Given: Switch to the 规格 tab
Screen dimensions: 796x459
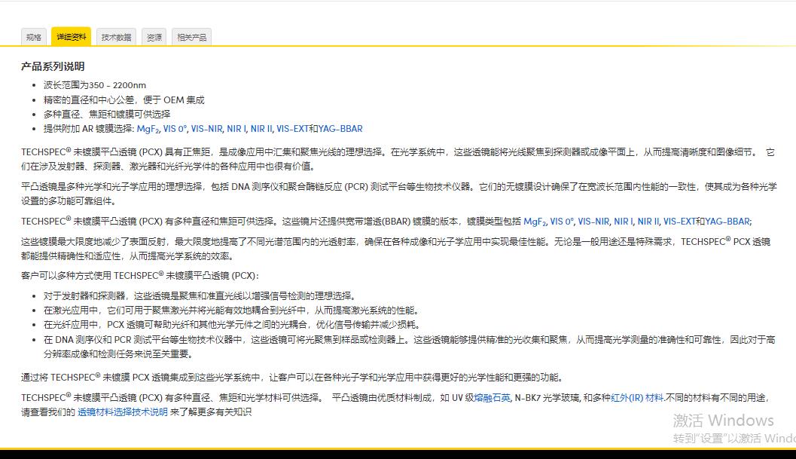Looking at the screenshot, I should coord(34,36).
